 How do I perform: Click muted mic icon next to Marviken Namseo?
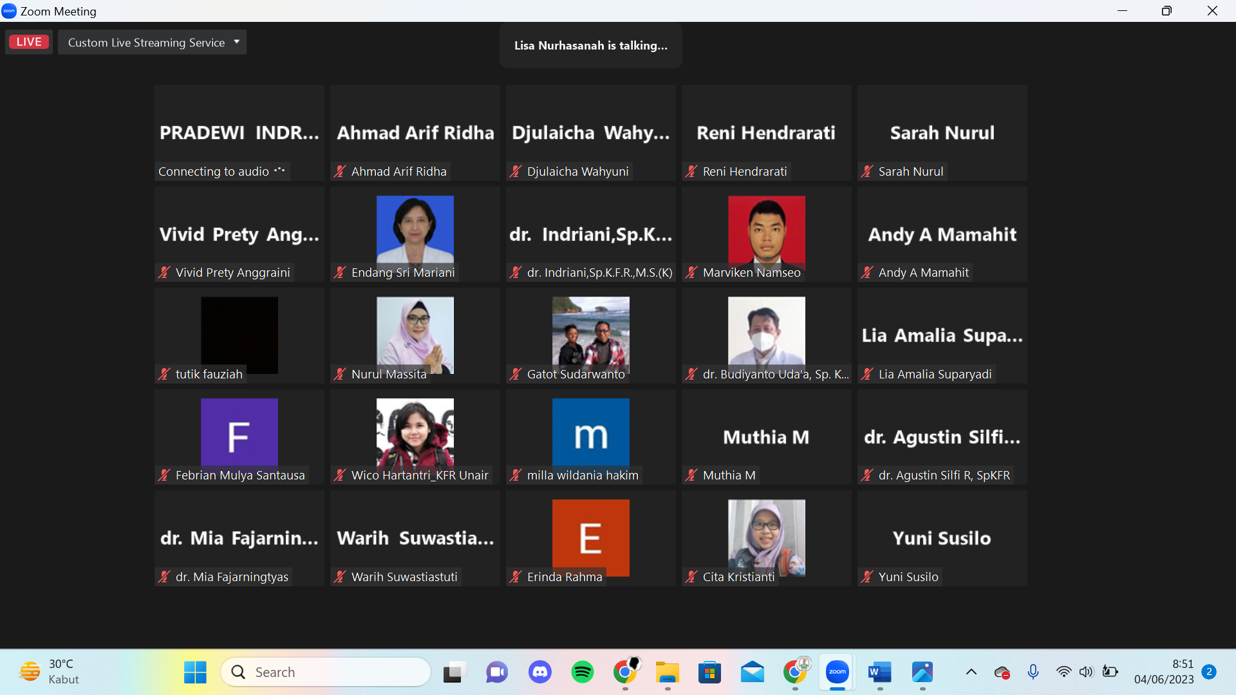pyautogui.click(x=691, y=272)
